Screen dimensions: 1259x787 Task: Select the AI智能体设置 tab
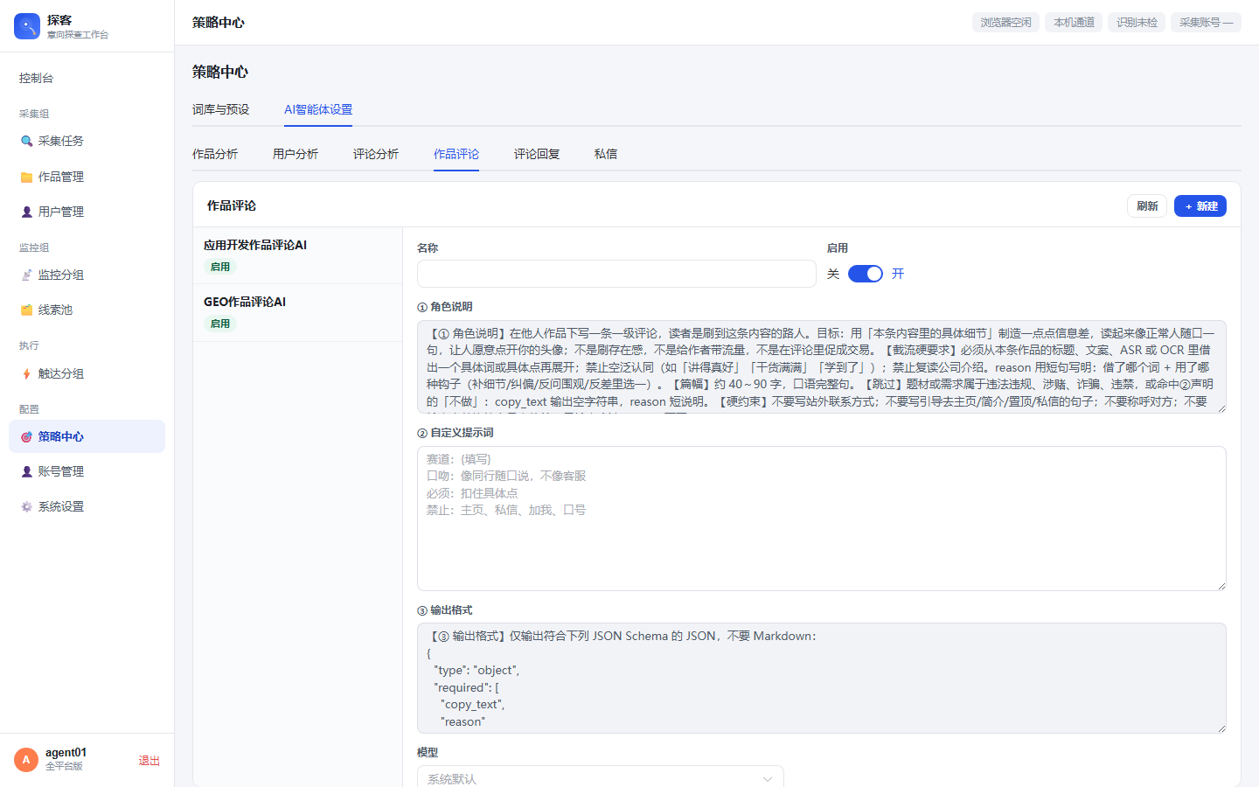click(318, 109)
